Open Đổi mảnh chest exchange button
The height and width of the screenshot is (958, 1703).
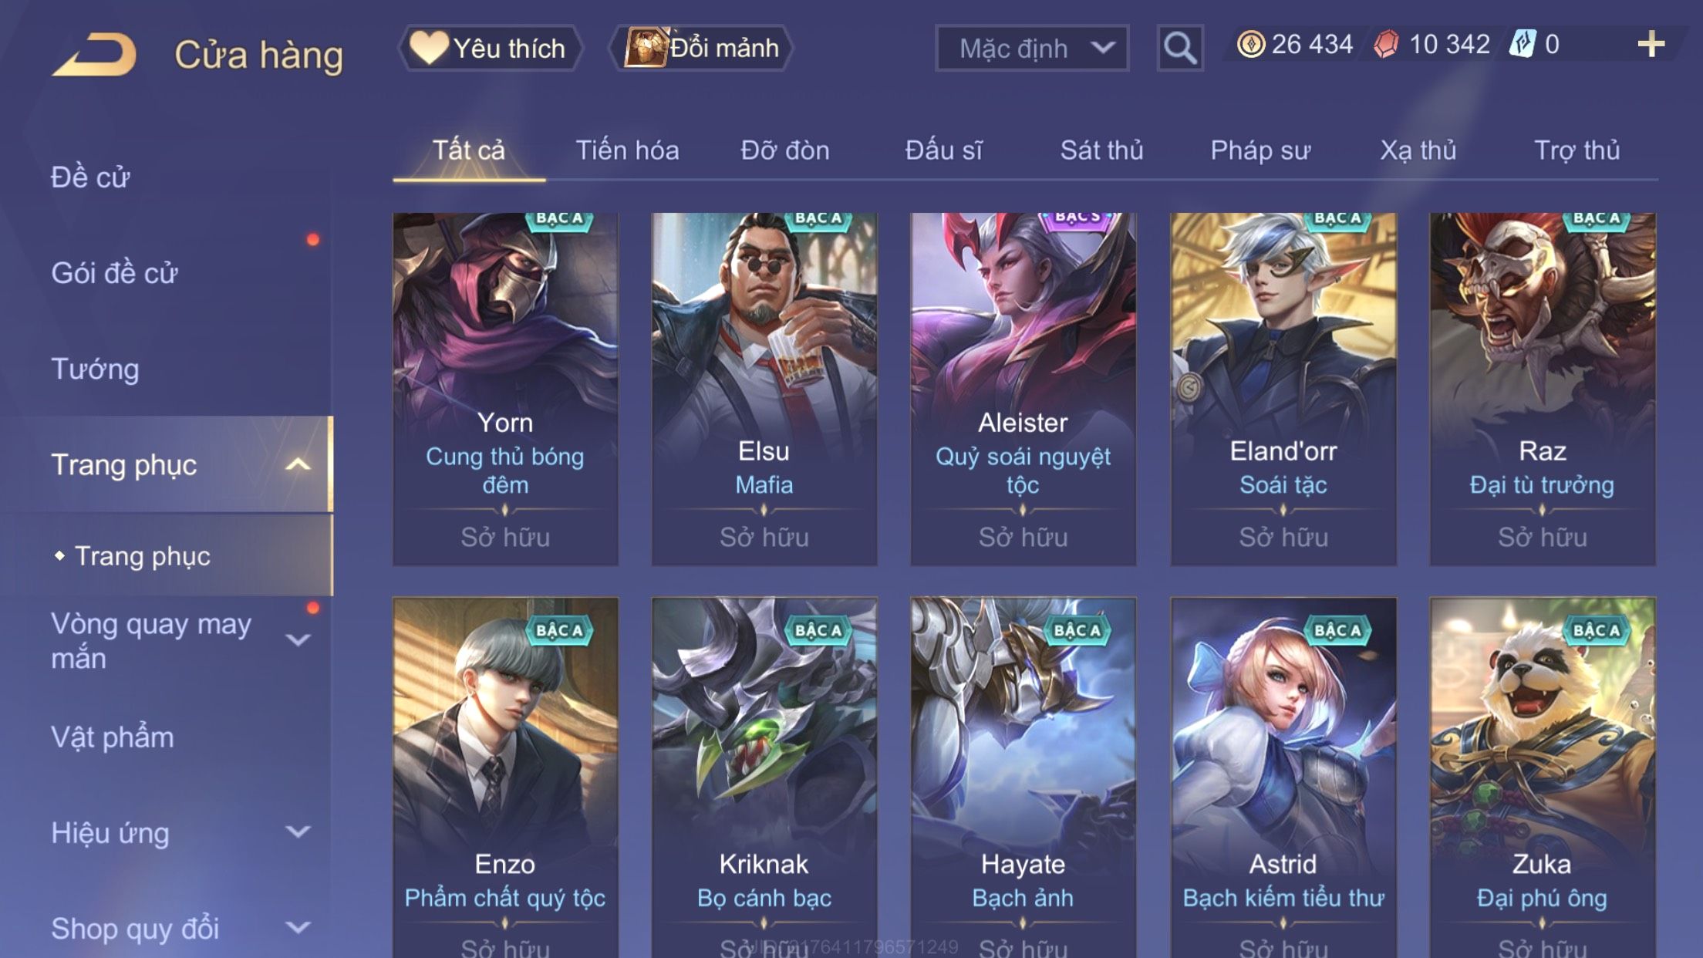tap(700, 48)
